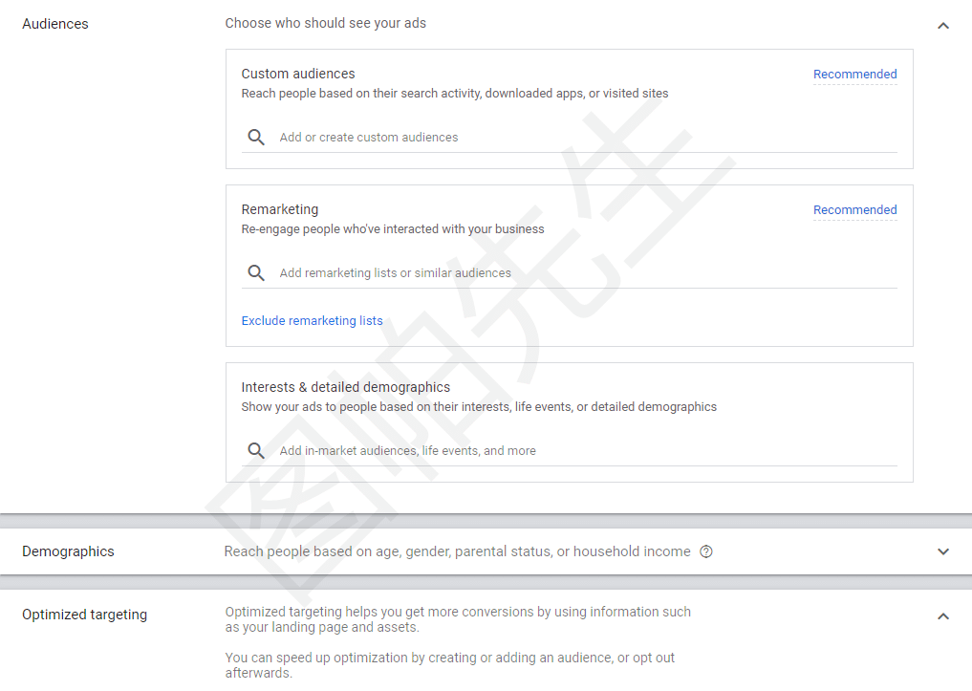The image size is (972, 691).
Task: Select the Audiences section label
Action: click(x=54, y=23)
